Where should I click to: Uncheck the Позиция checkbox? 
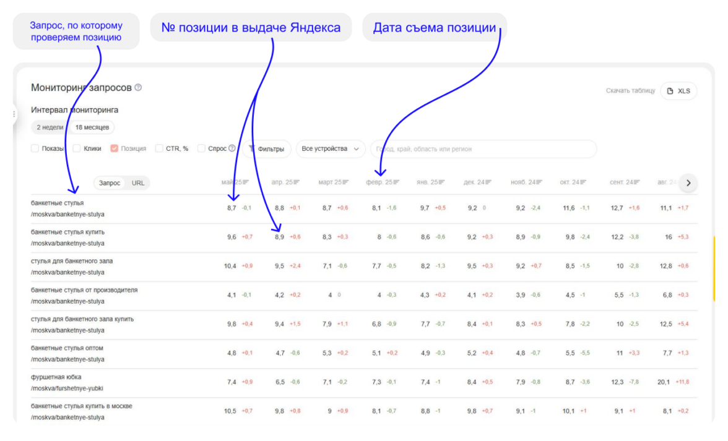point(114,148)
